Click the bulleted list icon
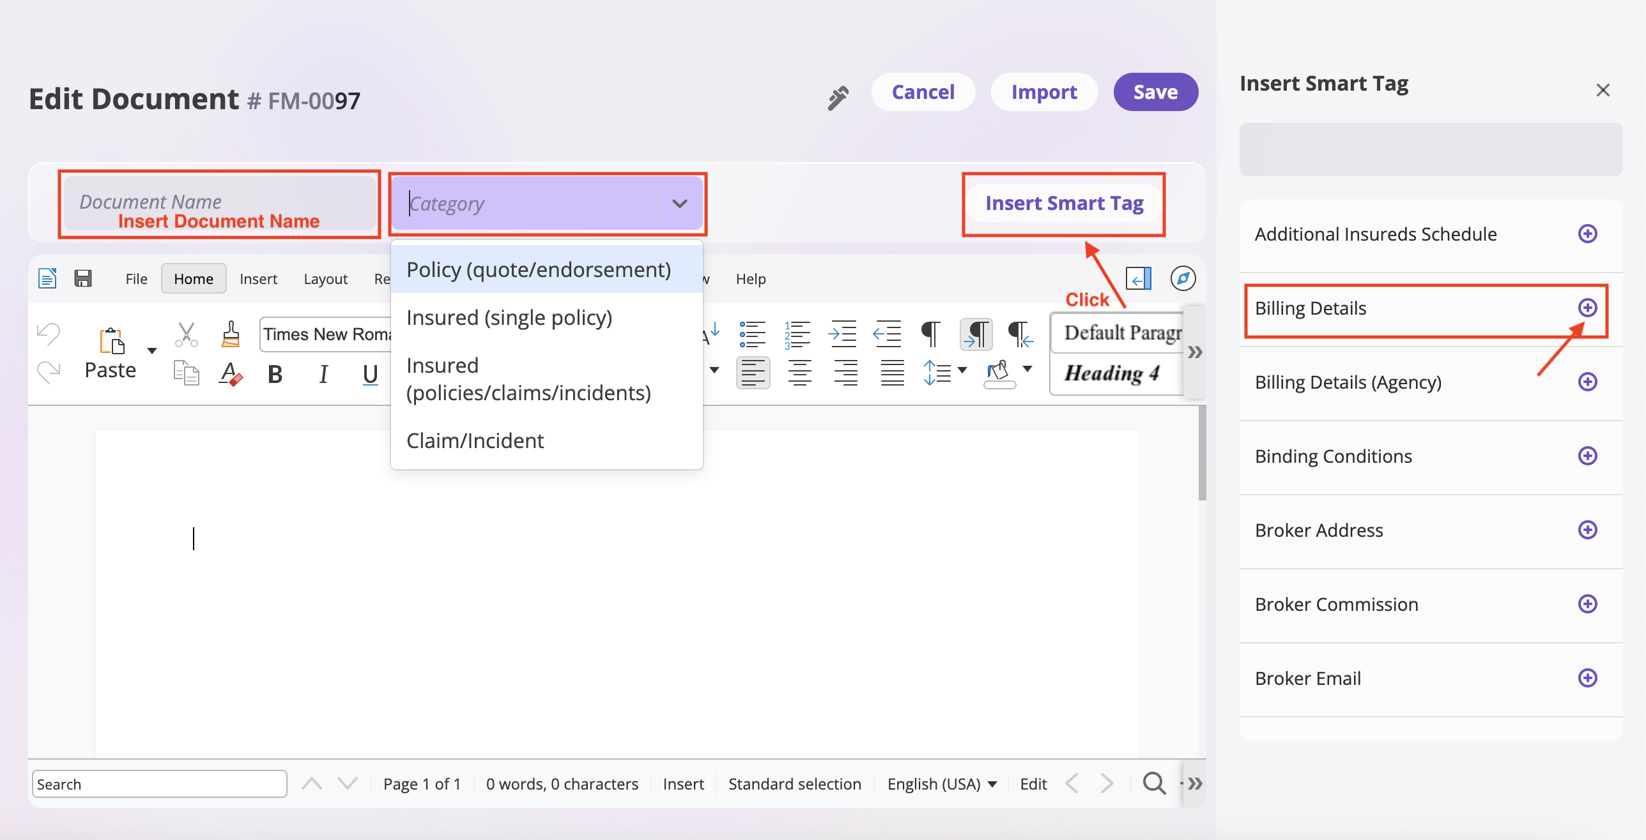Screen dimensions: 1646x840 click(752, 334)
